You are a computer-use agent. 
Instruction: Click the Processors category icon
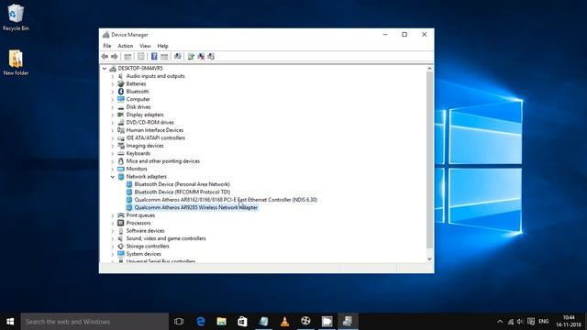(120, 223)
